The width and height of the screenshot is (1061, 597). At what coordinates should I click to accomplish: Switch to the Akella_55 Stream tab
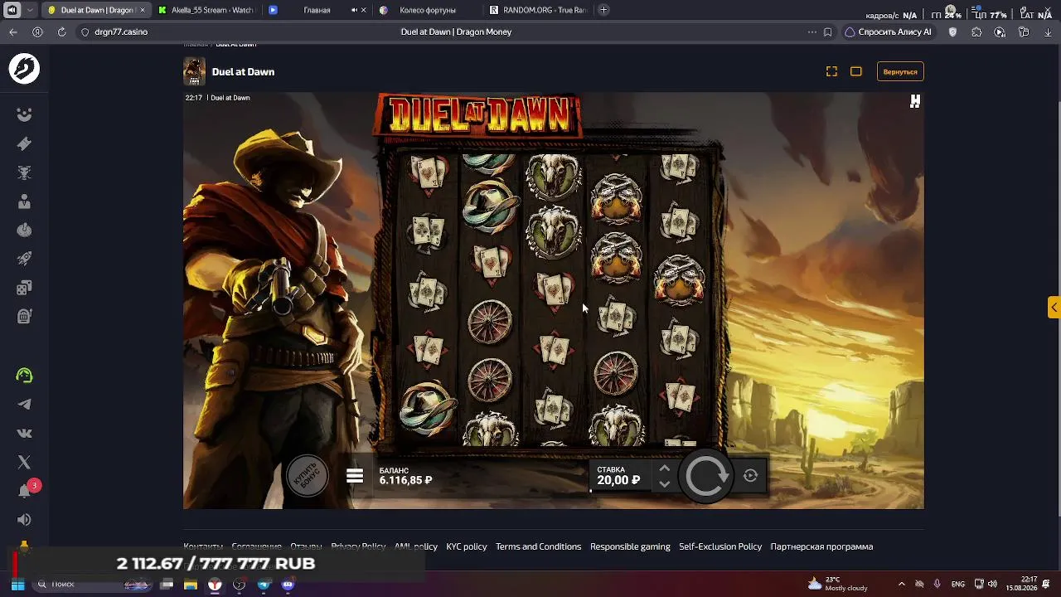click(206, 10)
